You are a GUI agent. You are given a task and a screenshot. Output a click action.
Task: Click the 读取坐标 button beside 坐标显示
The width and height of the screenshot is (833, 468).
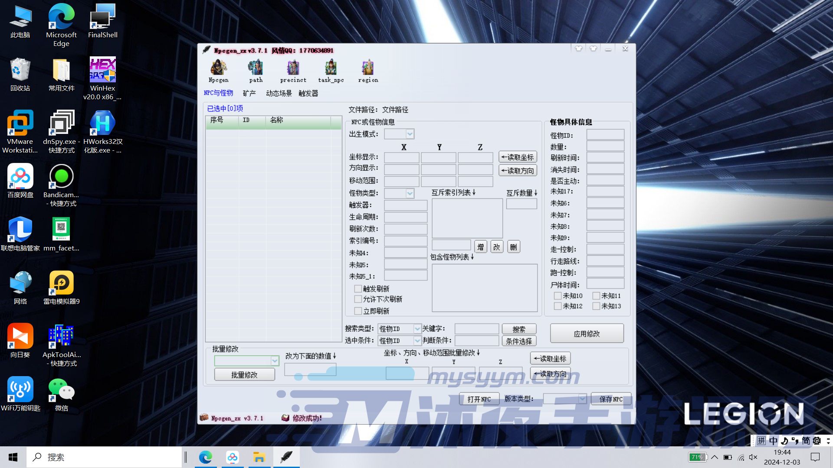point(518,157)
